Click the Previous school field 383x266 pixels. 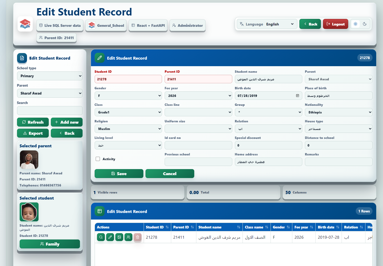[198, 162]
